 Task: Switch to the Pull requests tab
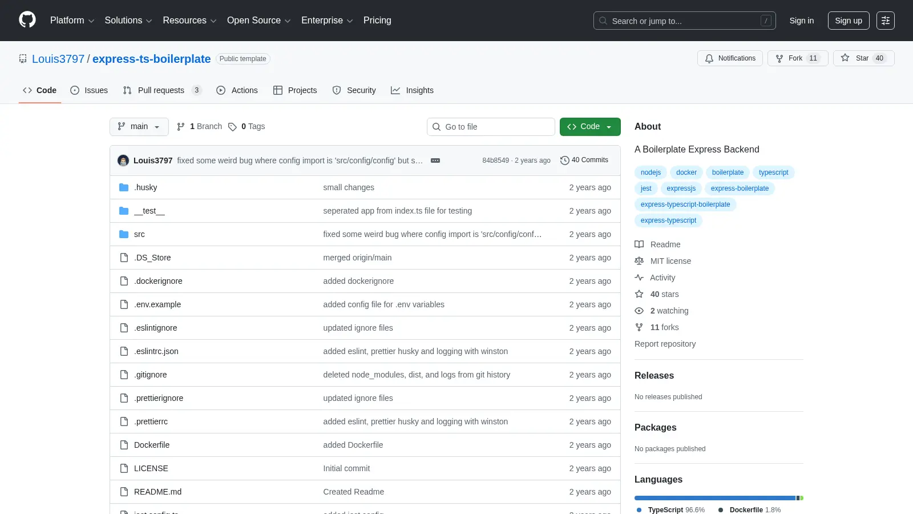(162, 90)
